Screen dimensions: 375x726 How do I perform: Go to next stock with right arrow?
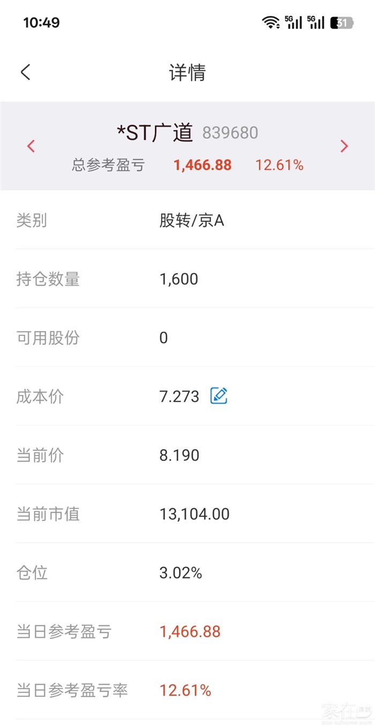(x=344, y=146)
